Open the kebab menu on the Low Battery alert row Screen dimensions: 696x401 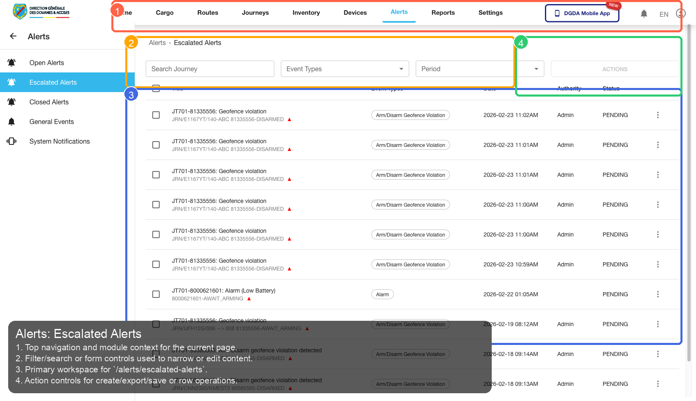coord(658,294)
